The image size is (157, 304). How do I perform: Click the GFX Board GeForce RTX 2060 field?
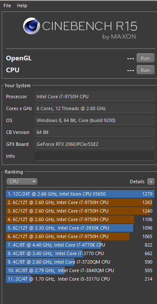pos(94,144)
